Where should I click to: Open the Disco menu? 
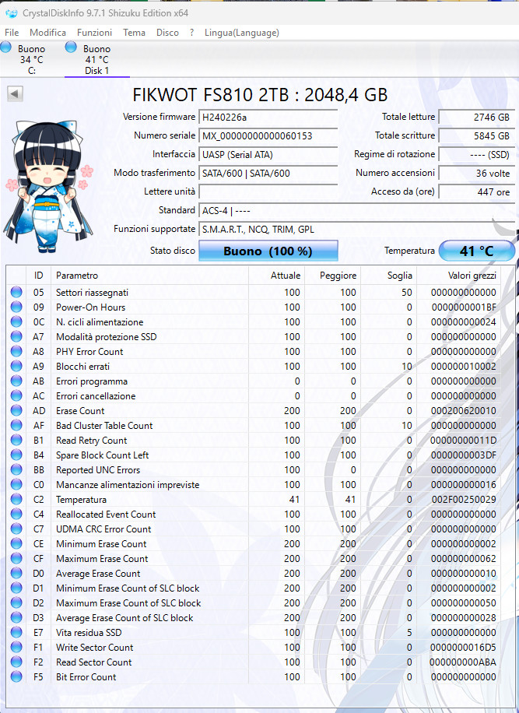click(168, 33)
